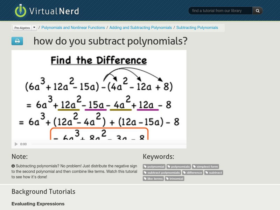Click the tag icon on the like terms keyword
Screen dimensions: 280x210
(146, 178)
